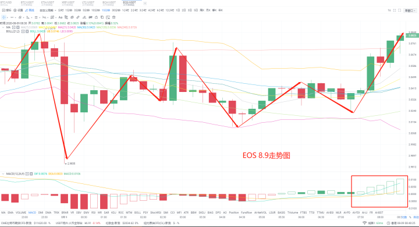This screenshot has height=227, width=419.
Task: Click the 指标 indicators icon
Action: (x=6, y=10)
